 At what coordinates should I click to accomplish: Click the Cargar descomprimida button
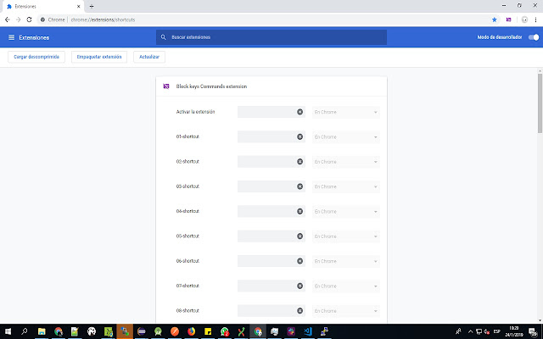[x=36, y=57]
